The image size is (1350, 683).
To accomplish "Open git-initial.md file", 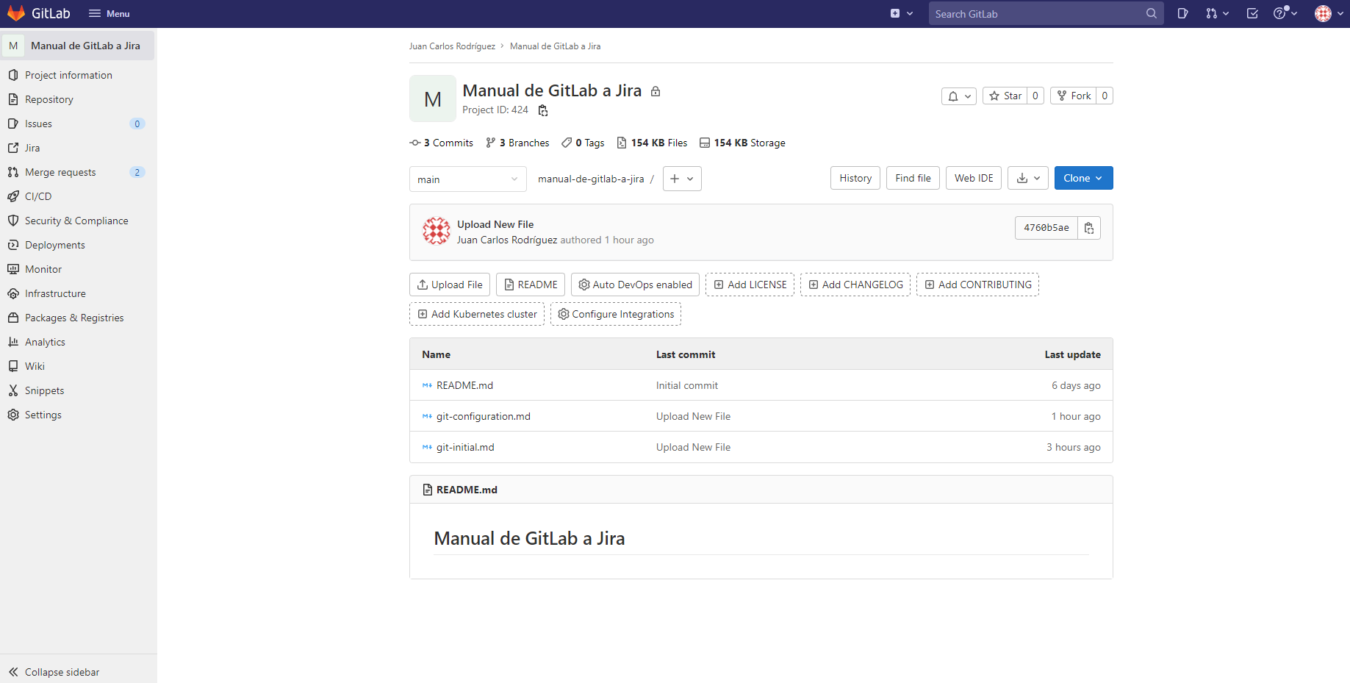I will tap(465, 447).
